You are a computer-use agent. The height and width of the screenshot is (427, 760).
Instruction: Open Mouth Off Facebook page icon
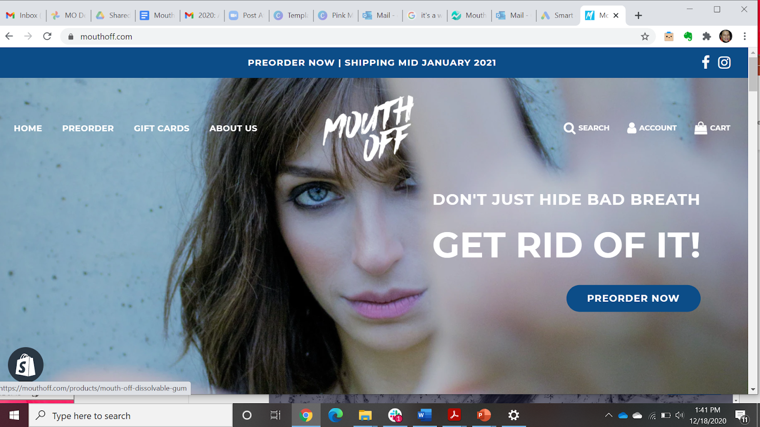pyautogui.click(x=706, y=63)
